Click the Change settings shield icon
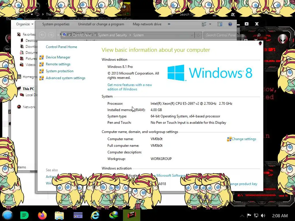This screenshot has height=221, width=295. click(229, 139)
